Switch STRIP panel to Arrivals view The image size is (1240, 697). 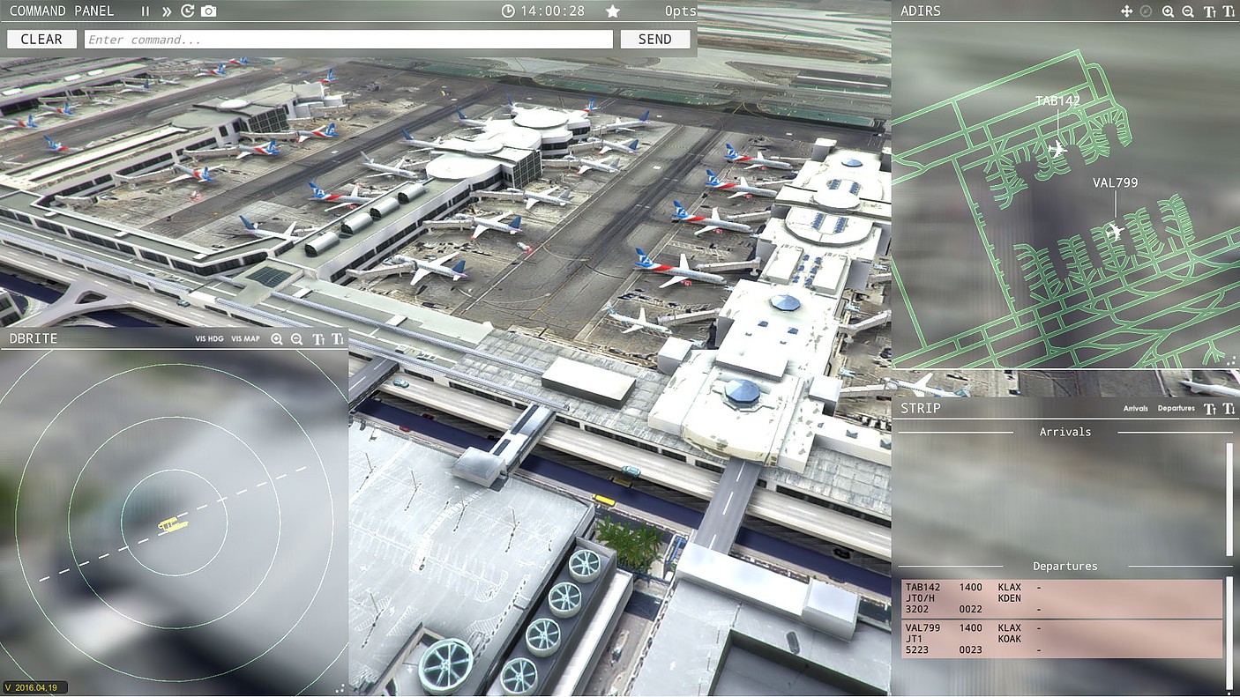(x=1135, y=408)
